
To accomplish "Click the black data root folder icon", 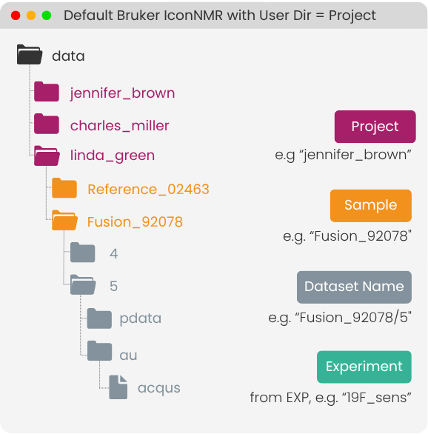I will pyautogui.click(x=30, y=55).
